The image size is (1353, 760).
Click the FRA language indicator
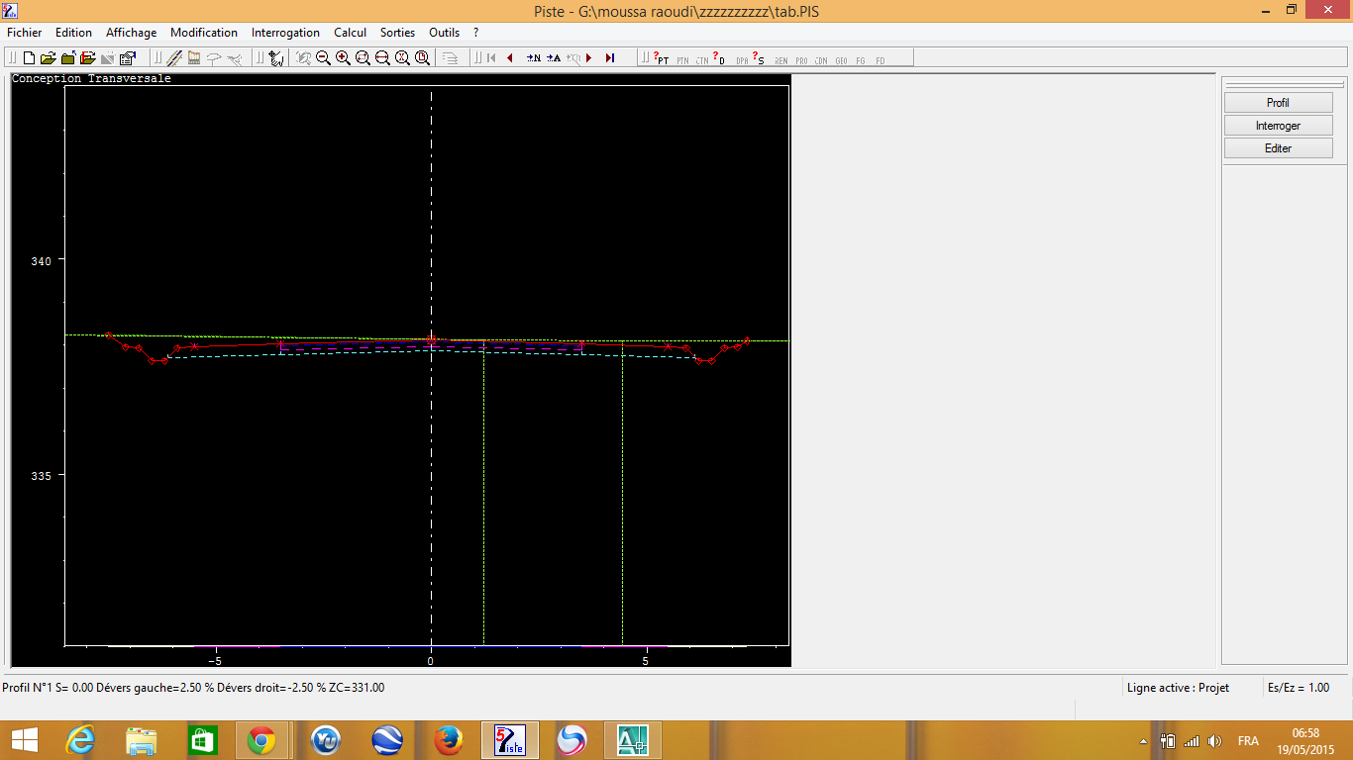click(x=1248, y=741)
